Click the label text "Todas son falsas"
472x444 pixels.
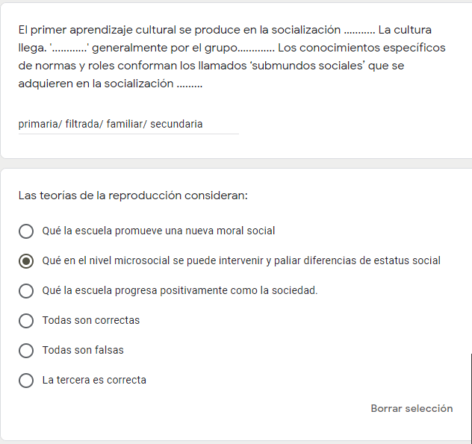[x=83, y=351]
